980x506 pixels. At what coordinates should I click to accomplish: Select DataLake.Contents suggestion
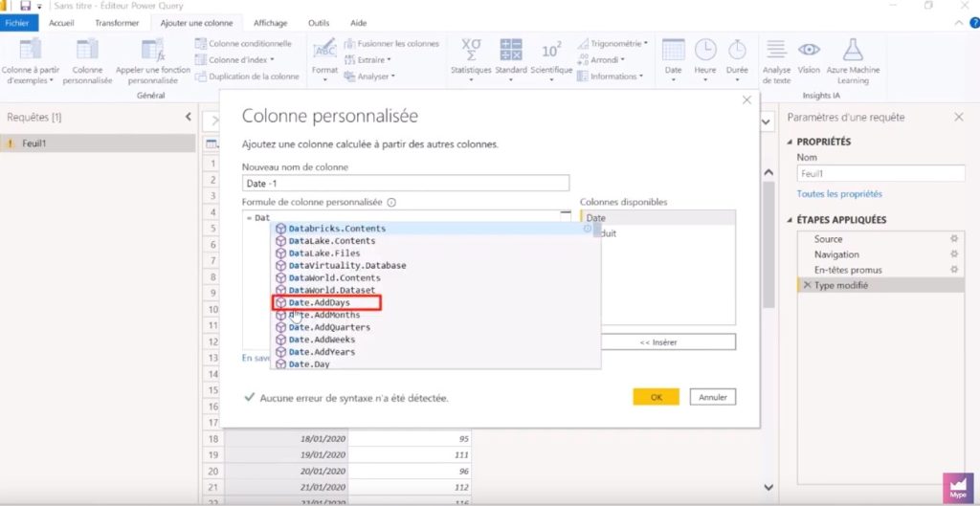pos(434,240)
